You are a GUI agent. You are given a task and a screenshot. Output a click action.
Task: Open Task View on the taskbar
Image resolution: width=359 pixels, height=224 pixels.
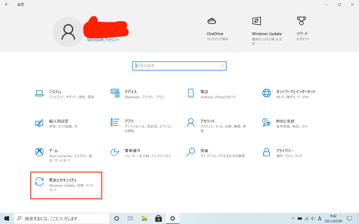tap(130, 218)
